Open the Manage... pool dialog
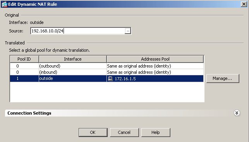 [x=223, y=78]
